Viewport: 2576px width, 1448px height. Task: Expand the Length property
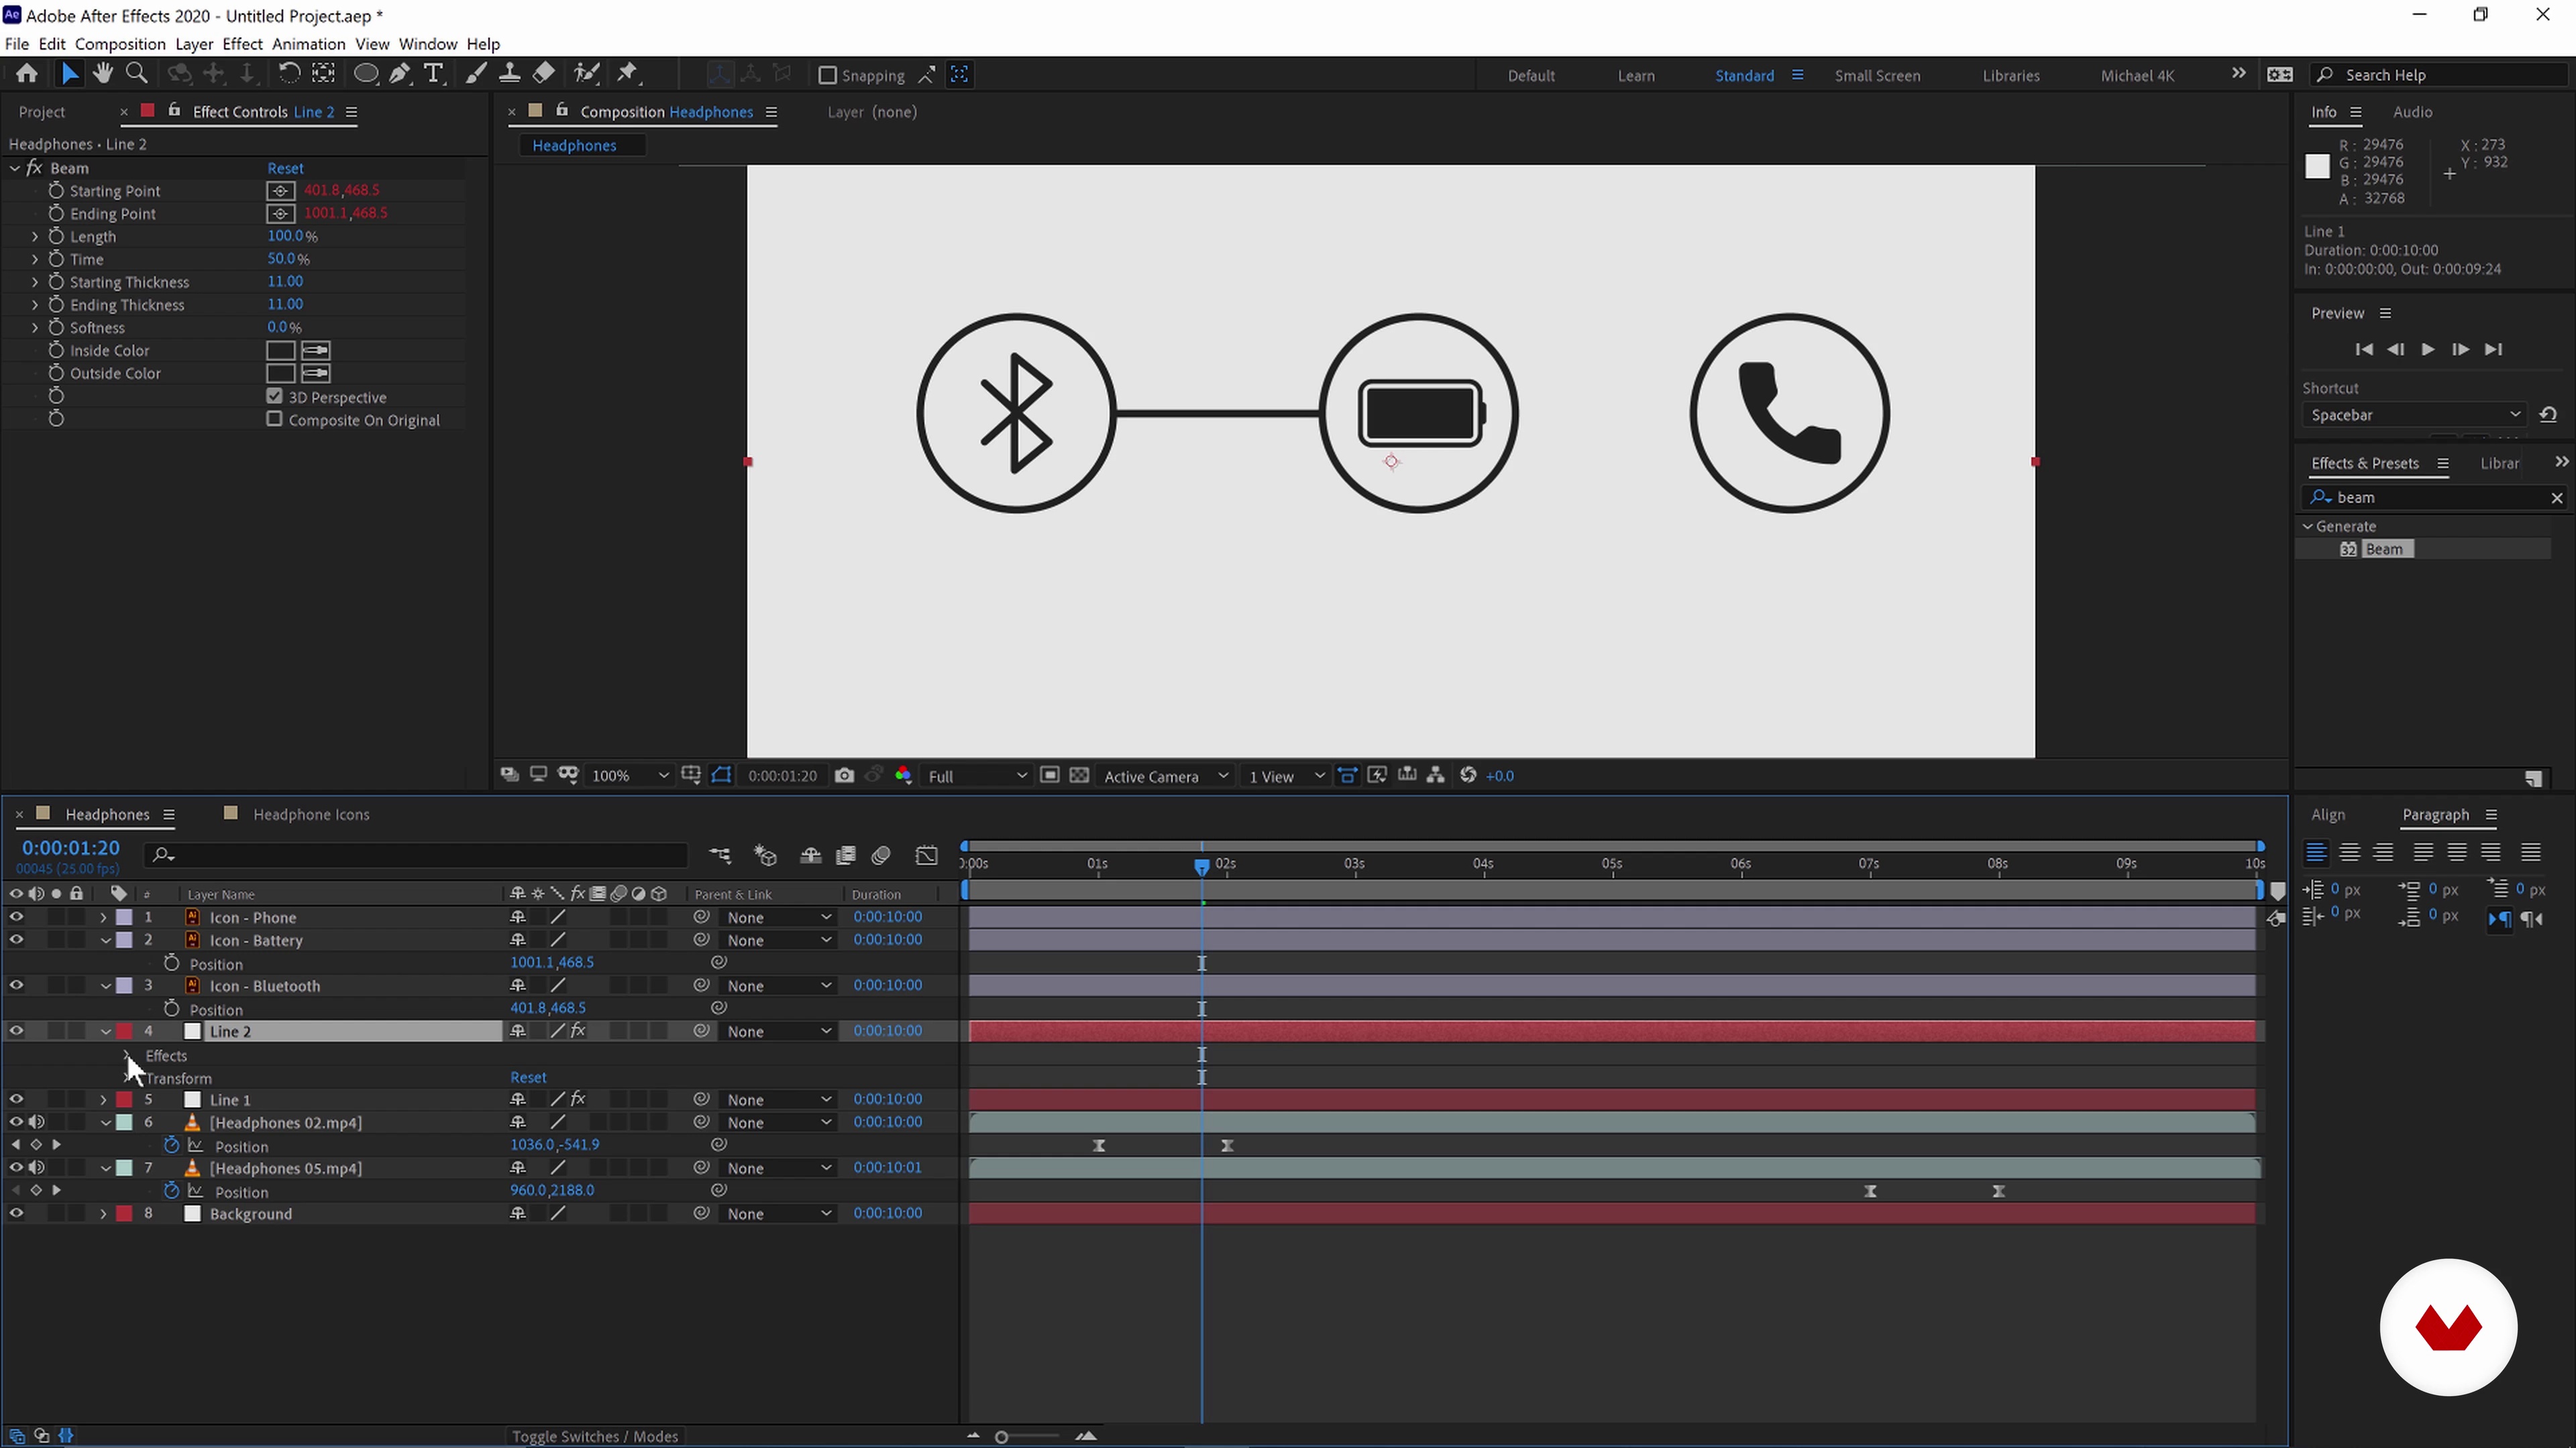tap(35, 237)
